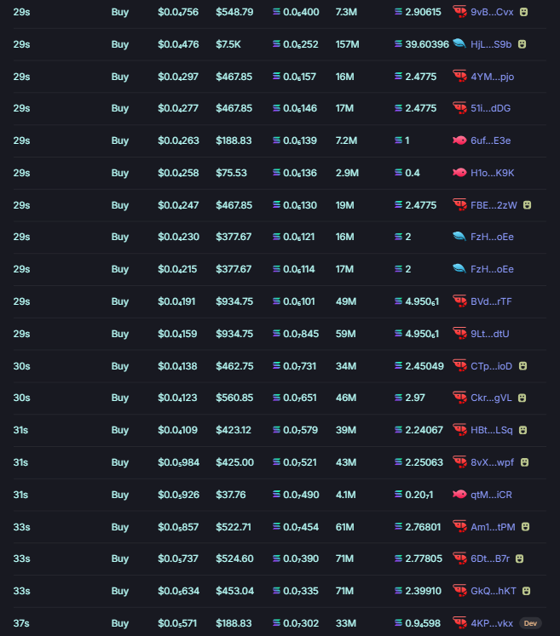This screenshot has width=560, height=636.
Task: Click the shrimp icon beside 6Dt...B7r
Action: pyautogui.click(x=459, y=559)
